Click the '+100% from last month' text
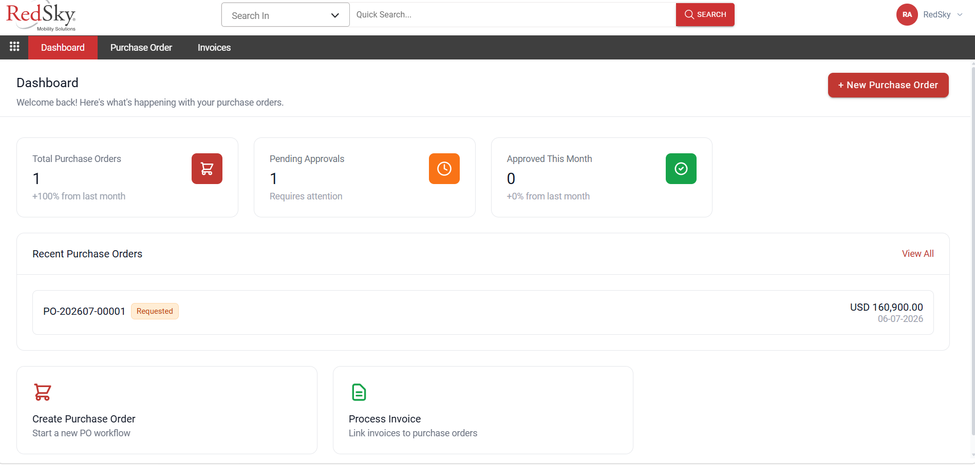The height and width of the screenshot is (465, 975). click(x=79, y=196)
